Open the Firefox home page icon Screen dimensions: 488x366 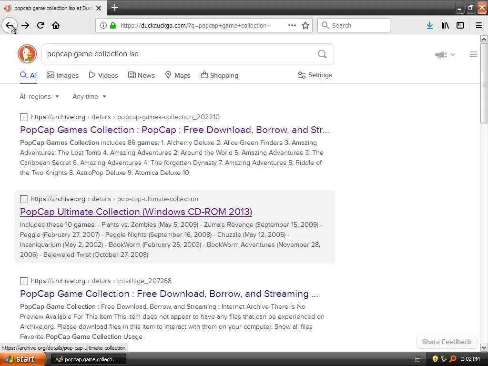coord(56,25)
